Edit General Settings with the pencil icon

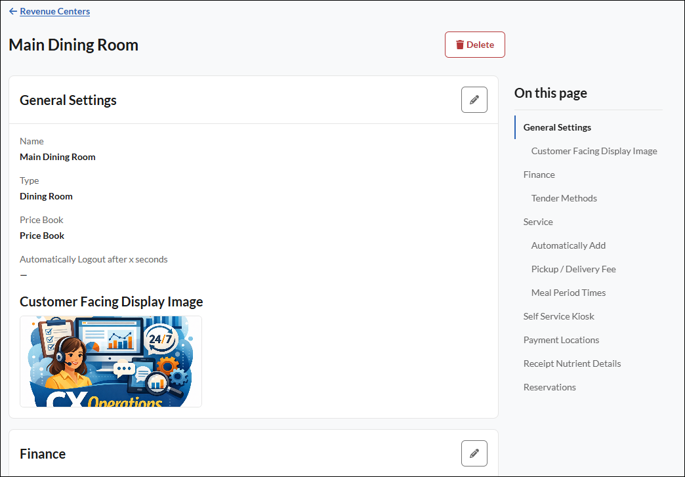(474, 100)
